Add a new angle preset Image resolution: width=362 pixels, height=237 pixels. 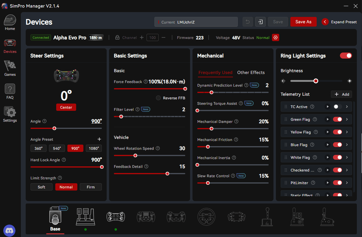pyautogui.click(x=99, y=139)
